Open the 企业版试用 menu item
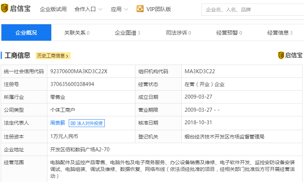Image resolution: width=304 pixels, height=182 pixels. pos(53,9)
